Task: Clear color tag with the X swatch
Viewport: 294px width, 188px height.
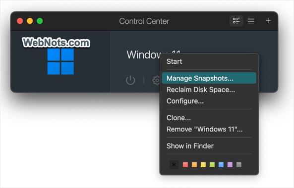Action: coord(174,165)
